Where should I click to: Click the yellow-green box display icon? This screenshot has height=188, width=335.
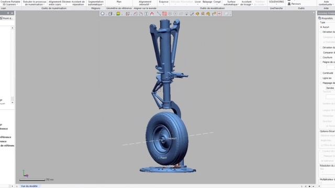pos(118,14)
